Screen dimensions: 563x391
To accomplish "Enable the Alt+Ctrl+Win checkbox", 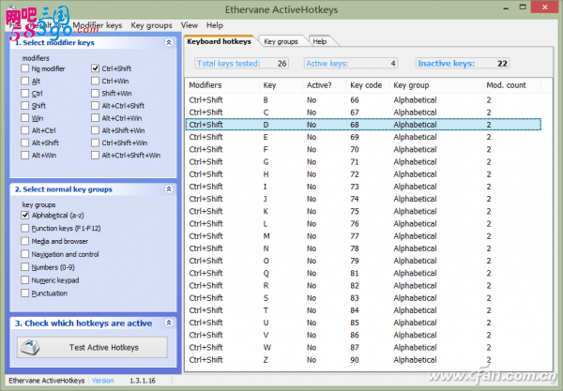I will pos(95,118).
